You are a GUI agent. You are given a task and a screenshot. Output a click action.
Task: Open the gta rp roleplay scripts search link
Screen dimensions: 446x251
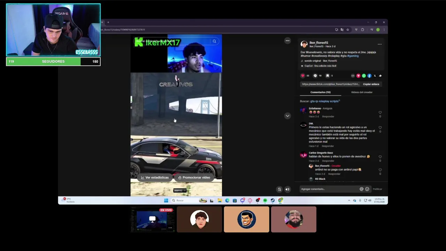[325, 101]
